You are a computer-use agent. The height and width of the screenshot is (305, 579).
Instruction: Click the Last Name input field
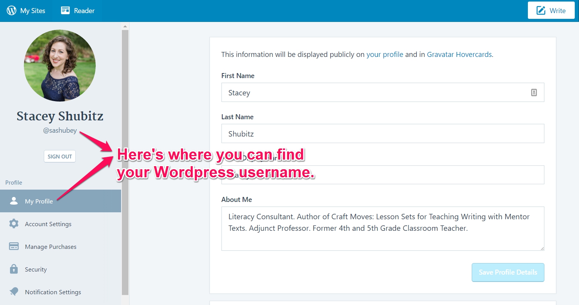383,133
